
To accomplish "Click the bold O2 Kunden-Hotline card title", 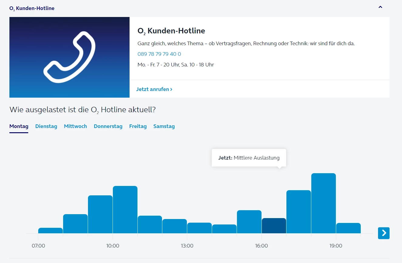I will 171,31.
